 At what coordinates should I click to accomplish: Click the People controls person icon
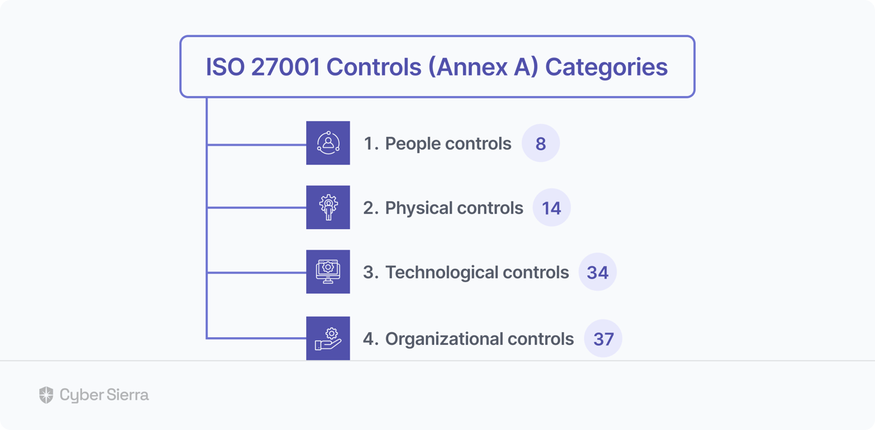pos(328,143)
